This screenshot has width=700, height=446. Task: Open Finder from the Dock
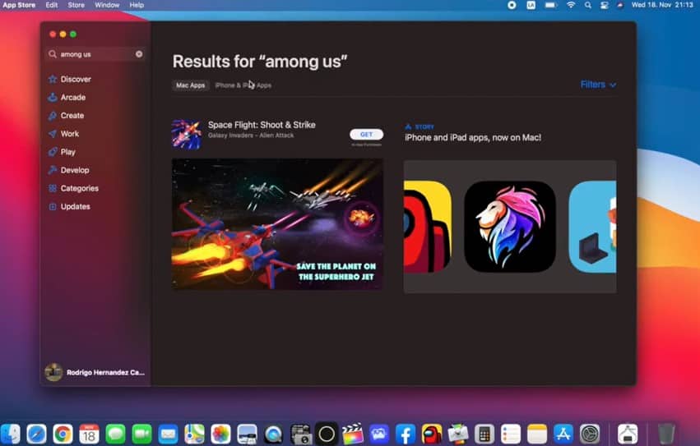pos(11,434)
